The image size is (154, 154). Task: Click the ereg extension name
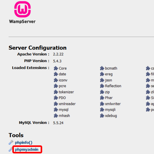109,74
